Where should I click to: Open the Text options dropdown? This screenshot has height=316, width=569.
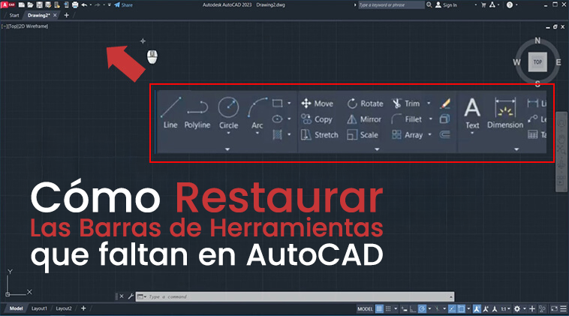pos(472,133)
